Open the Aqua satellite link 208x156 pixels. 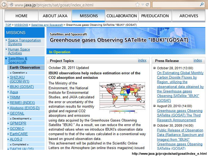click(x=14, y=92)
